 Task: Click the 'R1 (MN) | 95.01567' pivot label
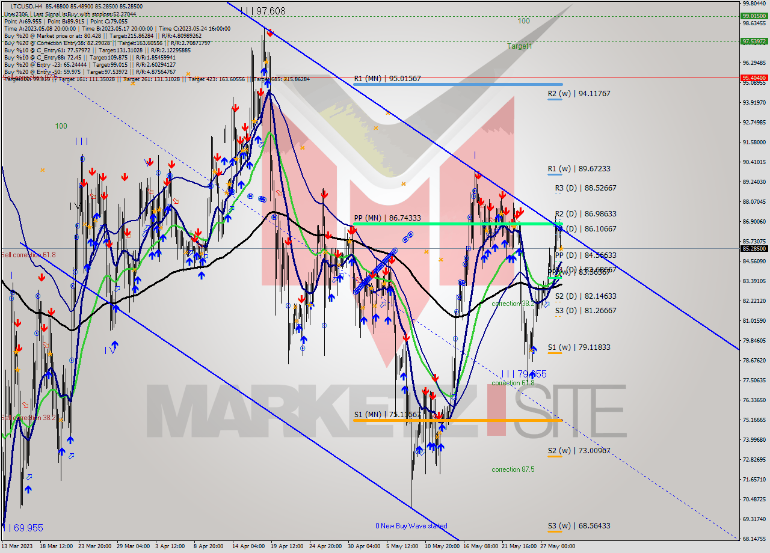click(x=387, y=78)
